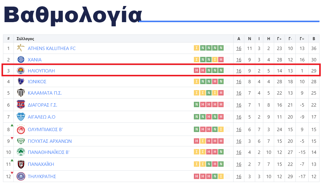Click the ΧΑΝΙΑ club crest
321x185 pixels.
point(21,60)
